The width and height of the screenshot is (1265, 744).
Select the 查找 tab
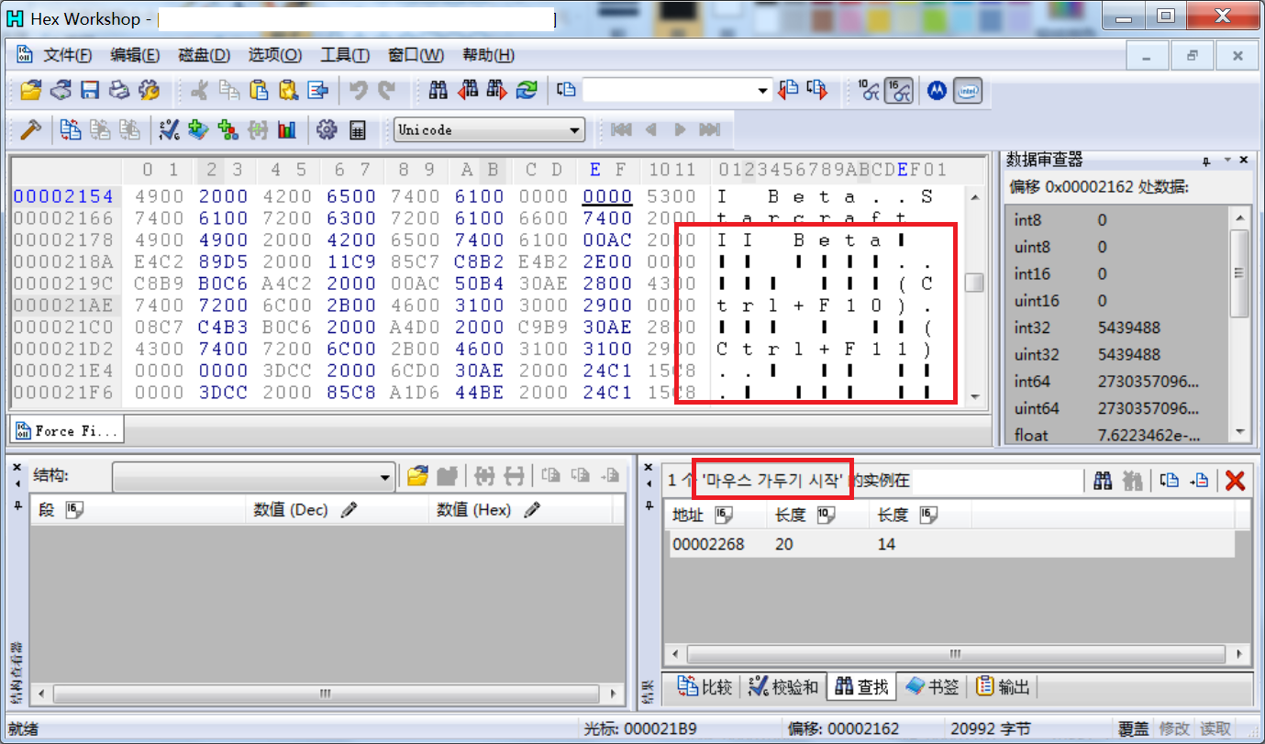click(860, 686)
